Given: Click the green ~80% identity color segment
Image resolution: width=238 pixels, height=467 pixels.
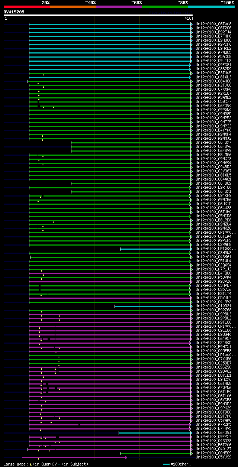Looking at the screenshot, I should [165, 7].
